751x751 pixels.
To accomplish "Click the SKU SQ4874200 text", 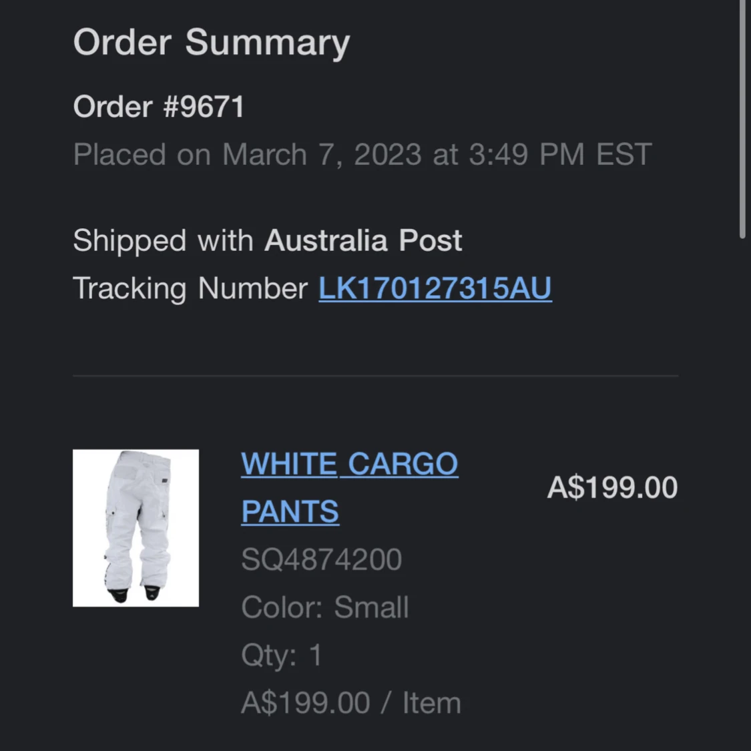I will pos(321,559).
